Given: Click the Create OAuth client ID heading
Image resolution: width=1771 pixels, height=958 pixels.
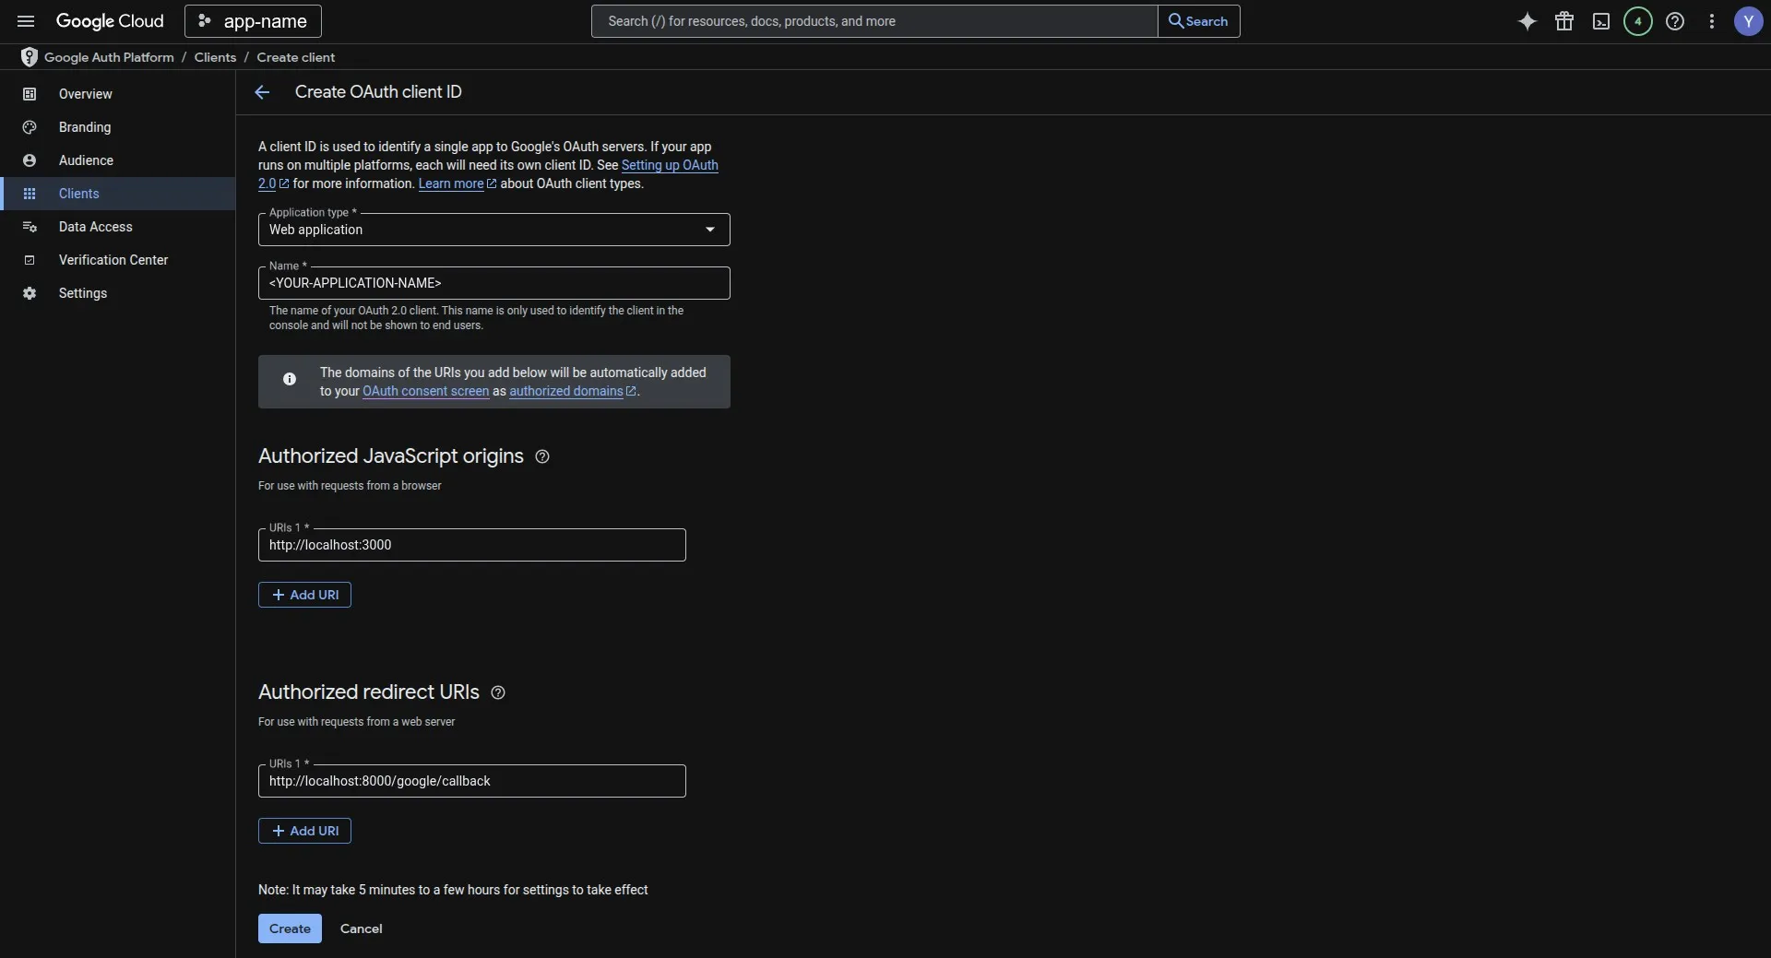Looking at the screenshot, I should (x=378, y=92).
